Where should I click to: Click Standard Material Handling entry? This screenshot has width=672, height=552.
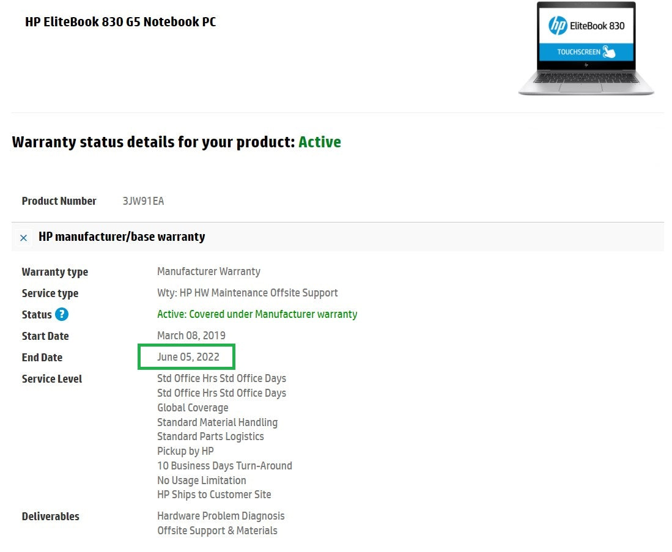pyautogui.click(x=217, y=422)
